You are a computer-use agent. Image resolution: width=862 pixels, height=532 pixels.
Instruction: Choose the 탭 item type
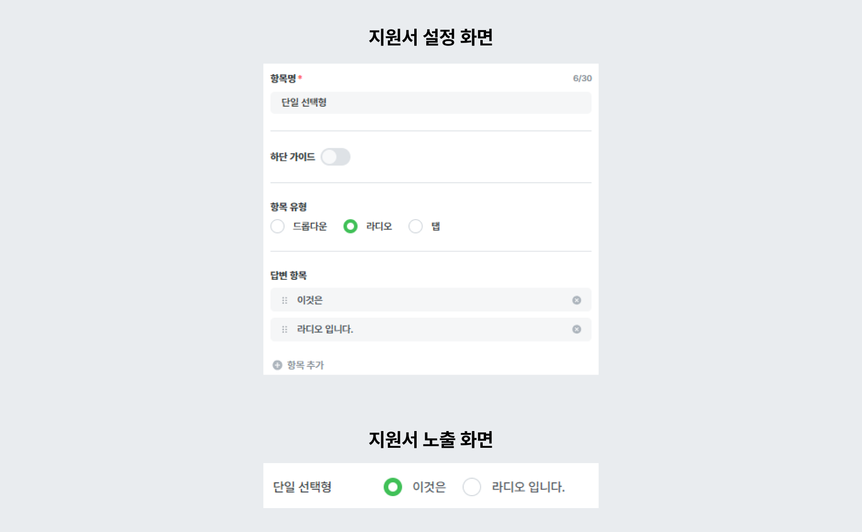(415, 226)
